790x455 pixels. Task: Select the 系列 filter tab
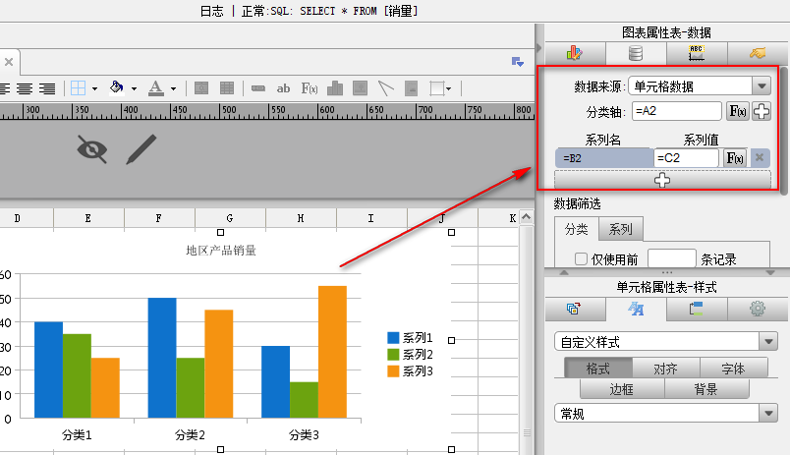click(x=620, y=230)
